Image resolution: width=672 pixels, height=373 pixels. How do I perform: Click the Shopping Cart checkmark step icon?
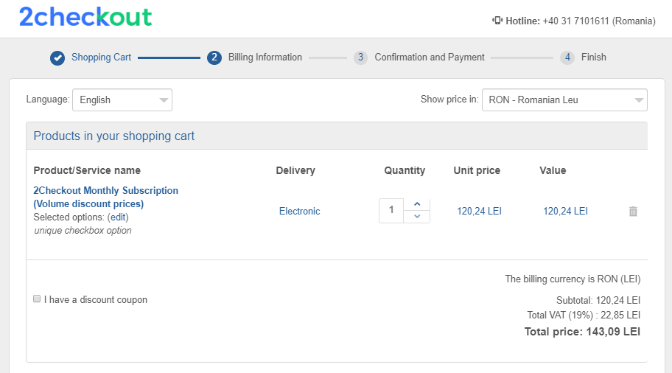click(57, 58)
